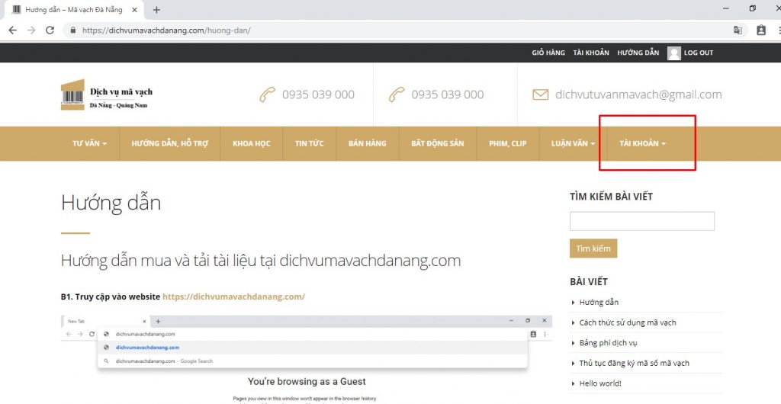
Task: Reload the page with refresh icon
Action: pos(50,30)
